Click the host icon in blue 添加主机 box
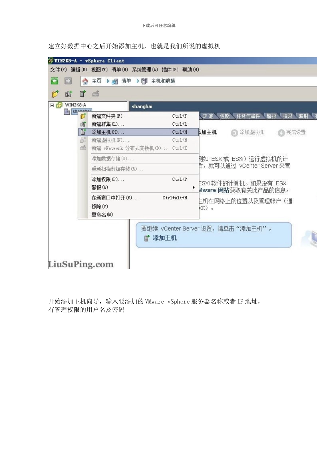The width and height of the screenshot is (317, 449). [147, 238]
